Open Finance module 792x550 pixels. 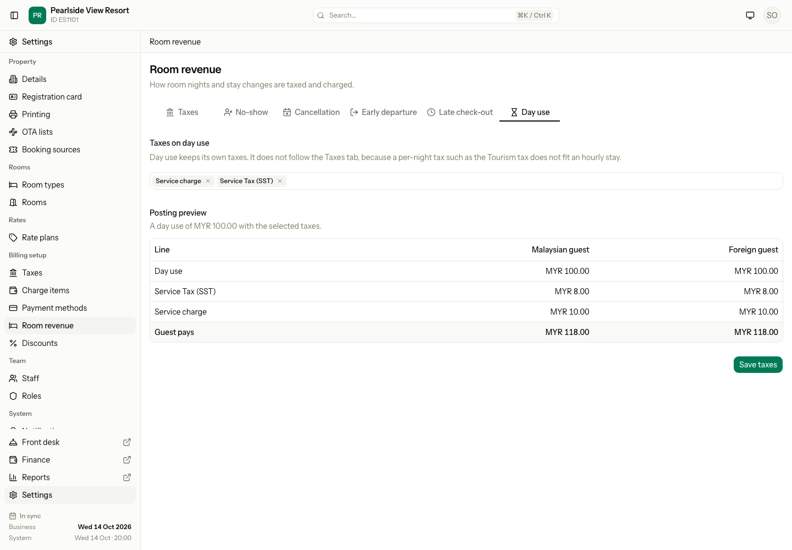70,460
